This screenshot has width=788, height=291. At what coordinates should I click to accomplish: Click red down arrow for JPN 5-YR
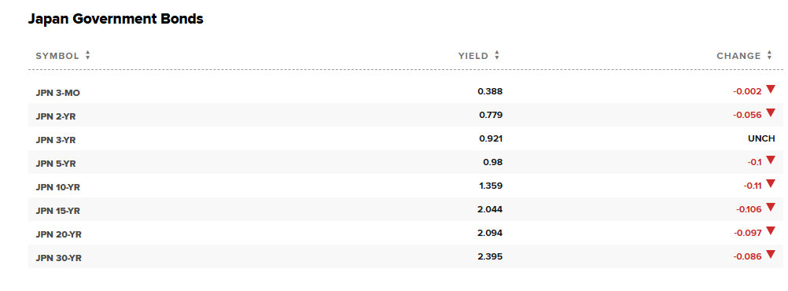tap(771, 160)
